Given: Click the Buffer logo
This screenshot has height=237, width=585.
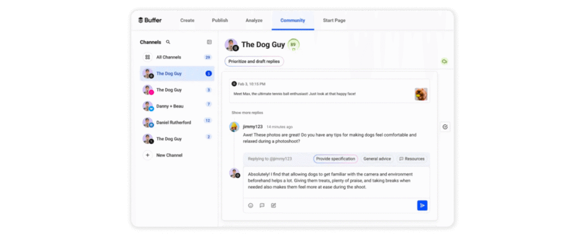Looking at the screenshot, I should point(150,21).
